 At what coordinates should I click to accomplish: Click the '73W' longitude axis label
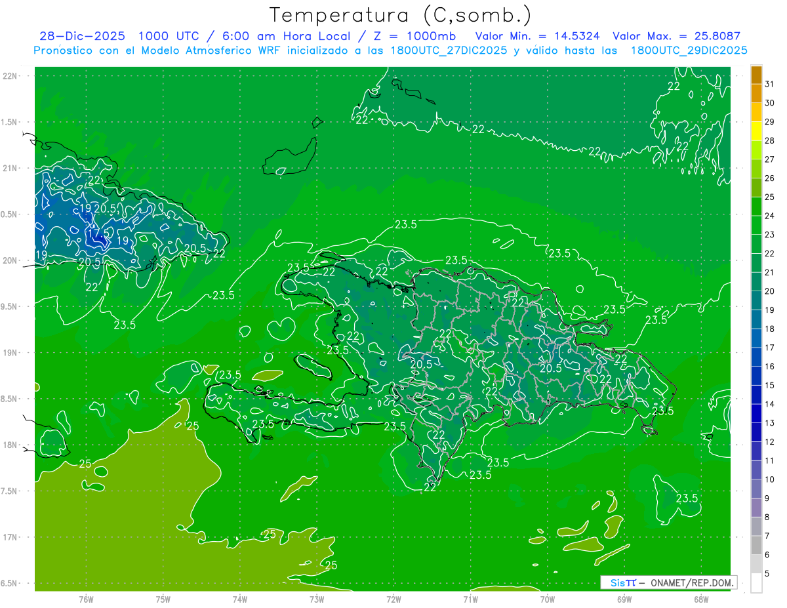[317, 599]
